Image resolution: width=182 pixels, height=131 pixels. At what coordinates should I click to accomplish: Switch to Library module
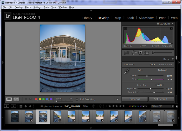coord(87,18)
